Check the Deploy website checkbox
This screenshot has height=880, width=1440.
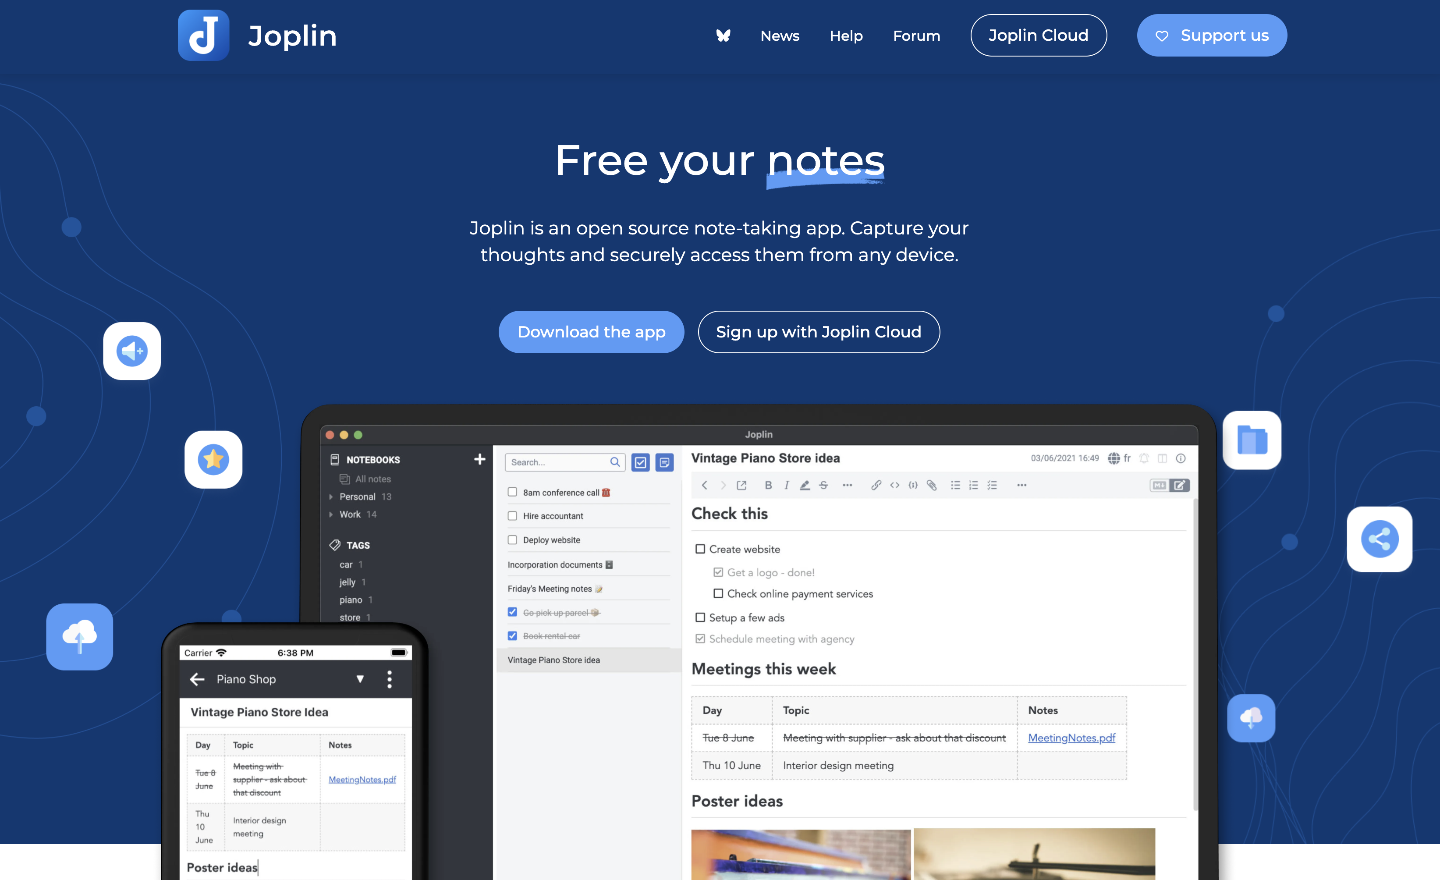click(x=513, y=539)
